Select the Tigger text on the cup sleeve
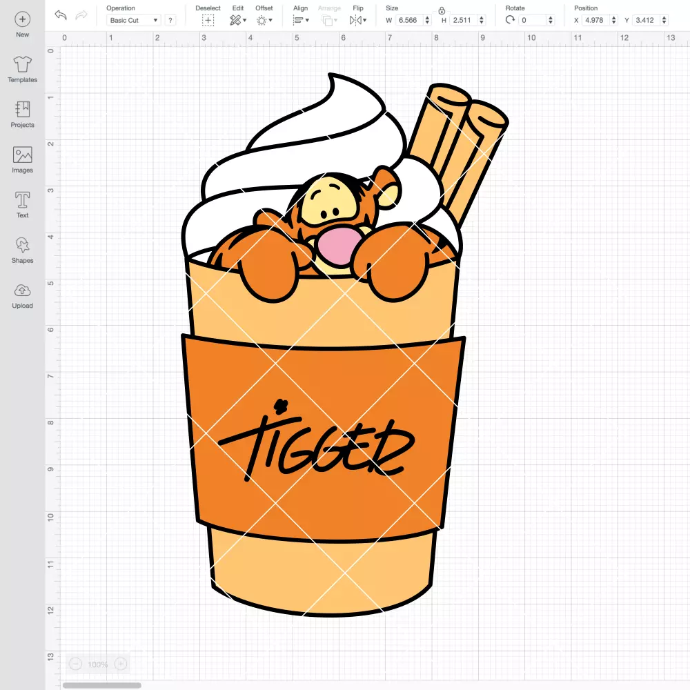 click(317, 440)
